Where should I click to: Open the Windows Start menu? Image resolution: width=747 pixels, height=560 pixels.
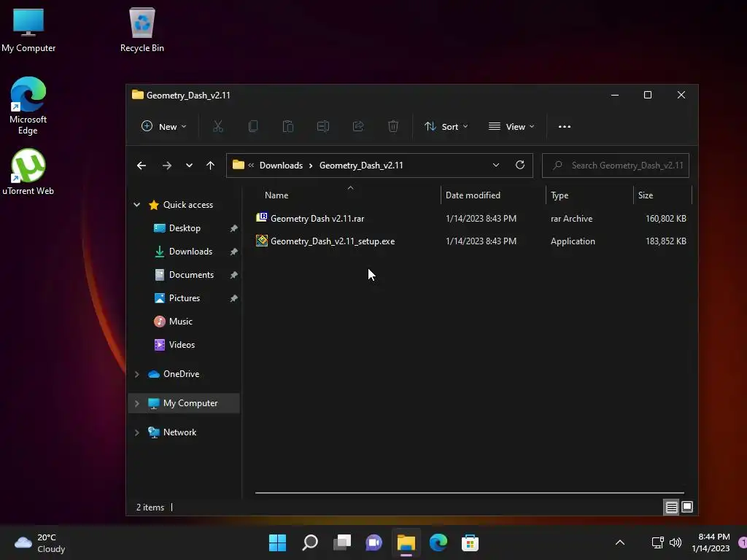point(278,542)
